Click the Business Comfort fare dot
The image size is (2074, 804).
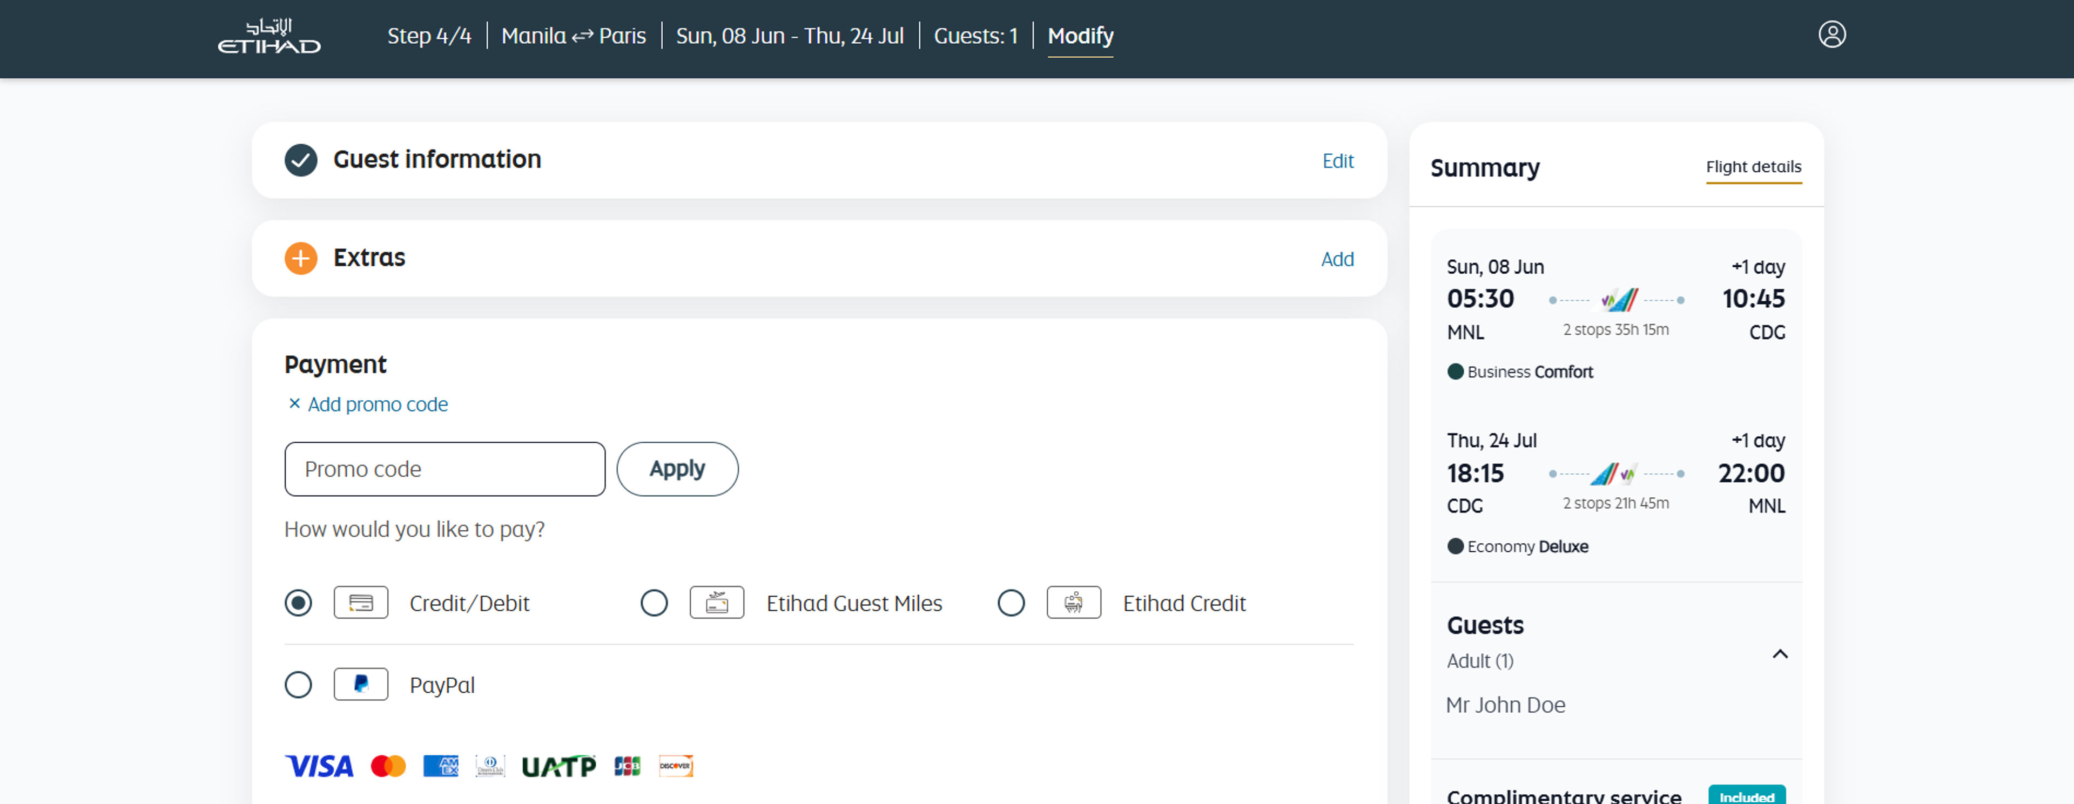pos(1455,372)
